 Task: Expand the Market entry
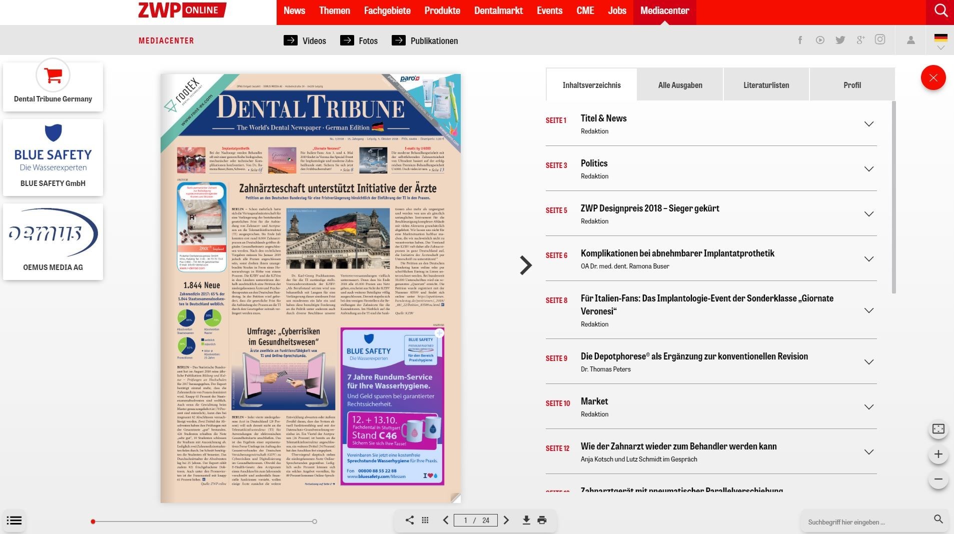pos(869,407)
